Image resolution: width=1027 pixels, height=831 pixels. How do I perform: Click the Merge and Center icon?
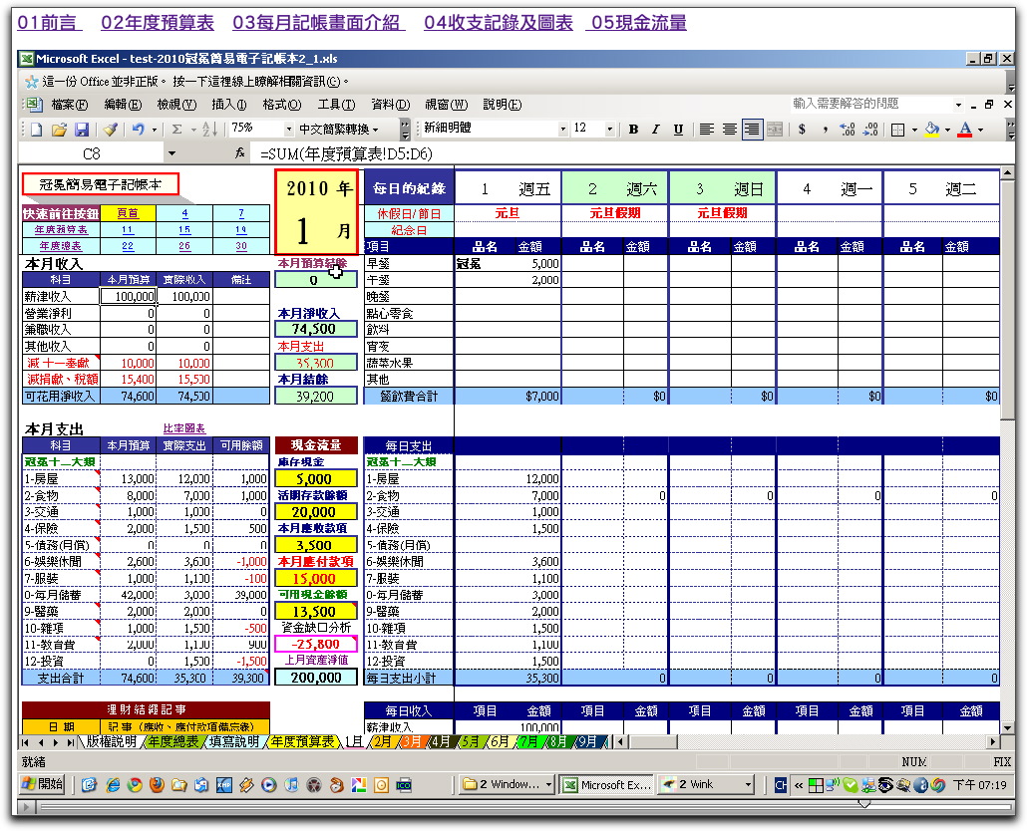coord(774,130)
